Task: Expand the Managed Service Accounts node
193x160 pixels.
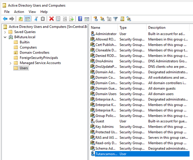Action: point(11,63)
